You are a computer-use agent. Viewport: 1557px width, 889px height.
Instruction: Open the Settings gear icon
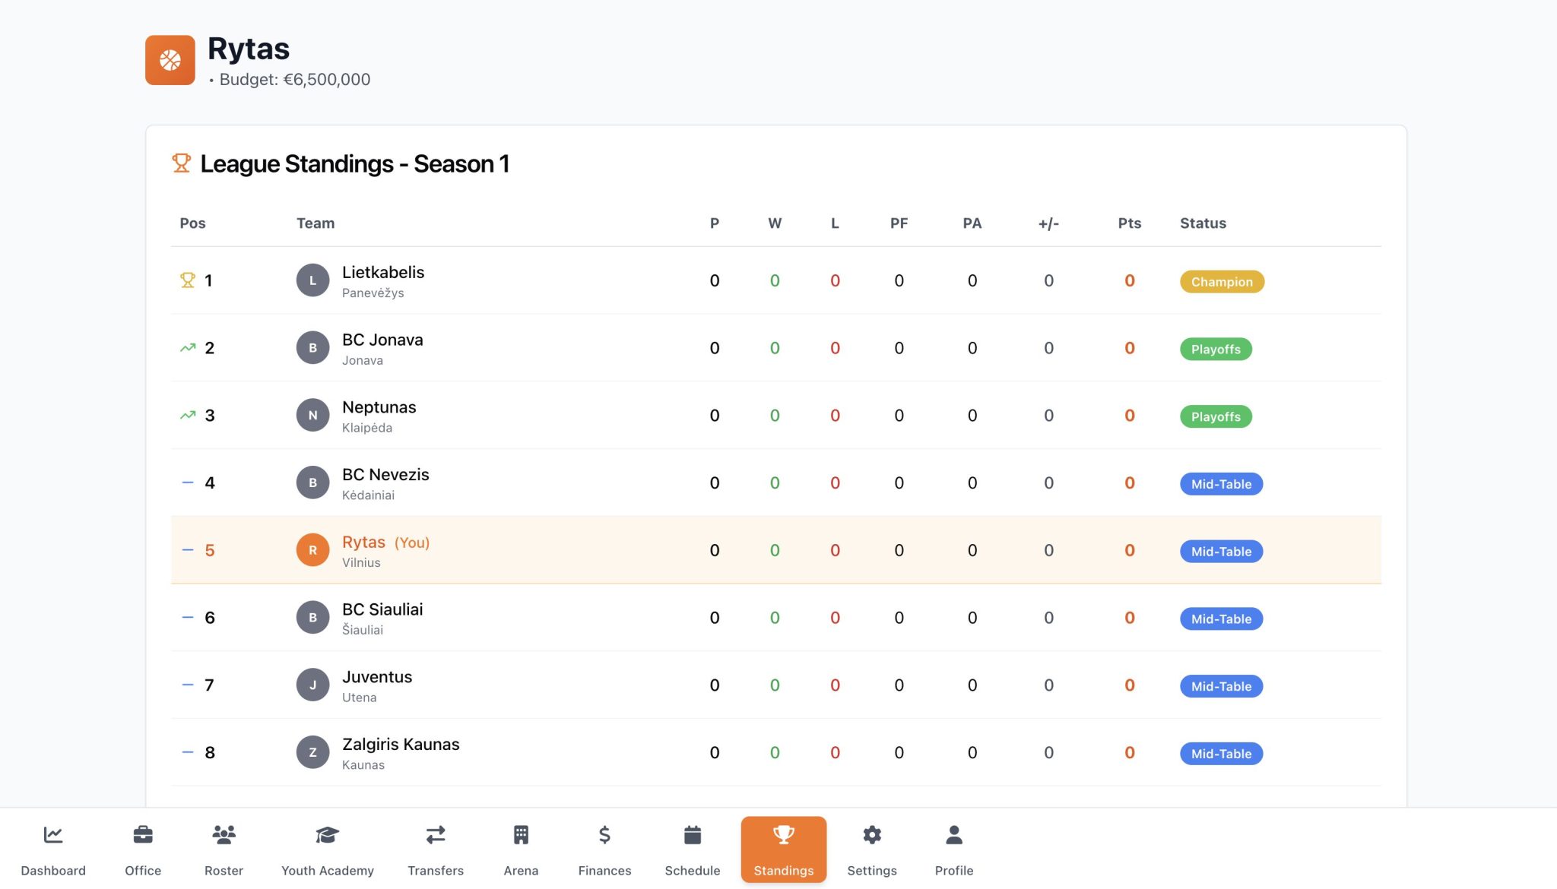pyautogui.click(x=872, y=835)
